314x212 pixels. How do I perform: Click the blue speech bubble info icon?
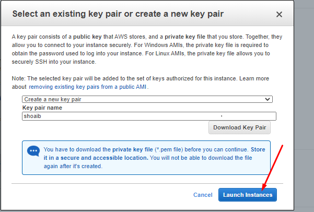(x=33, y=151)
